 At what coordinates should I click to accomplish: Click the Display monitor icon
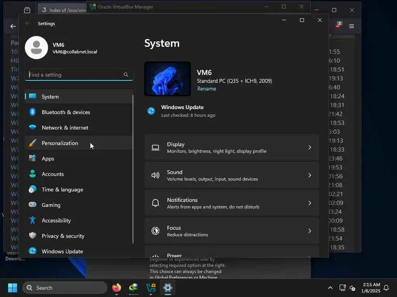pyautogui.click(x=155, y=147)
